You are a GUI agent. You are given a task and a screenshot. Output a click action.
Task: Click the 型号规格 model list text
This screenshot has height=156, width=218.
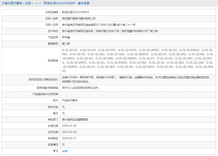tap(137, 60)
